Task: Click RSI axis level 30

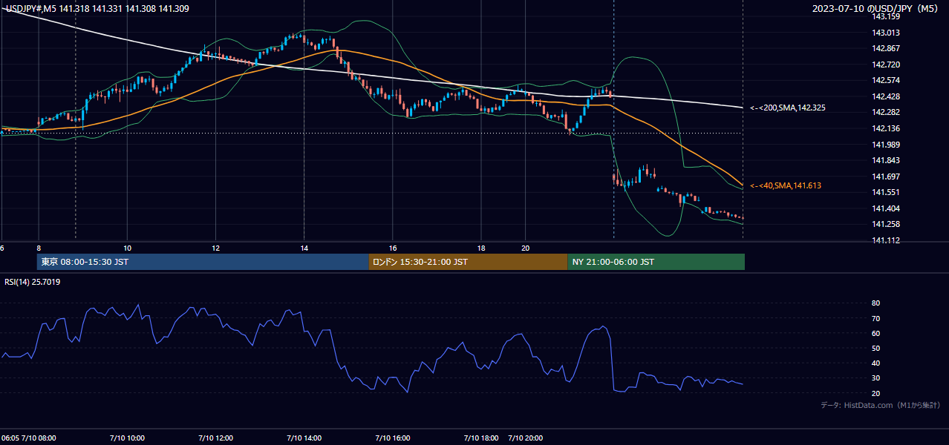Action: pyautogui.click(x=875, y=378)
